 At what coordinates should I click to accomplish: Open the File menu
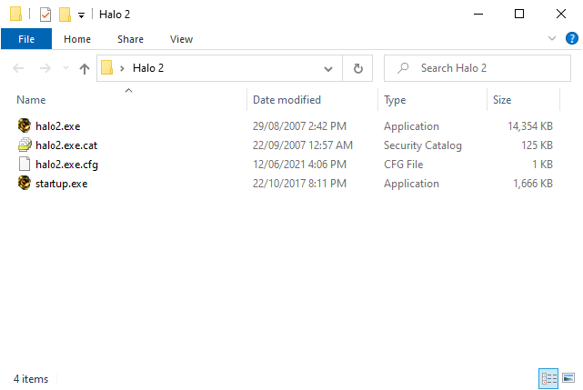point(26,39)
